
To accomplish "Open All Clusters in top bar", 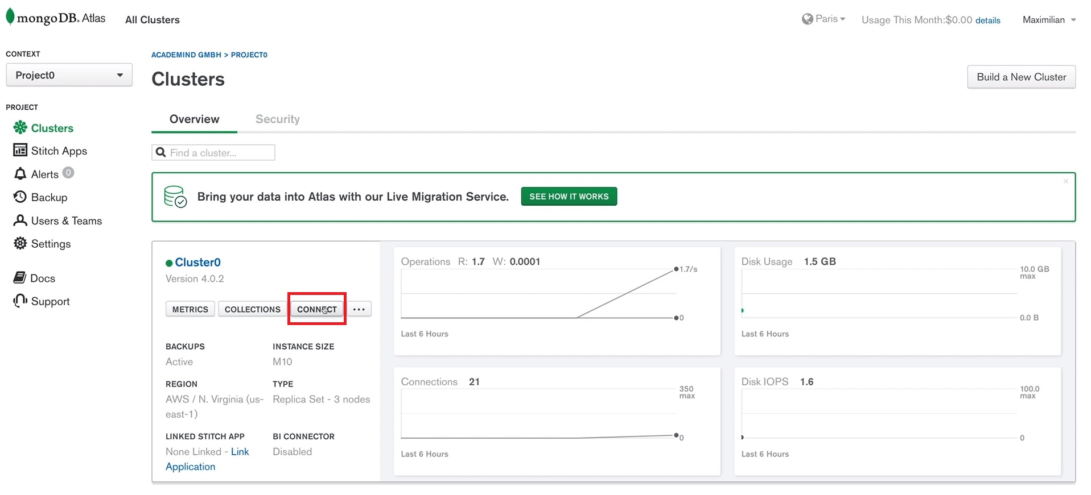I will pos(153,19).
